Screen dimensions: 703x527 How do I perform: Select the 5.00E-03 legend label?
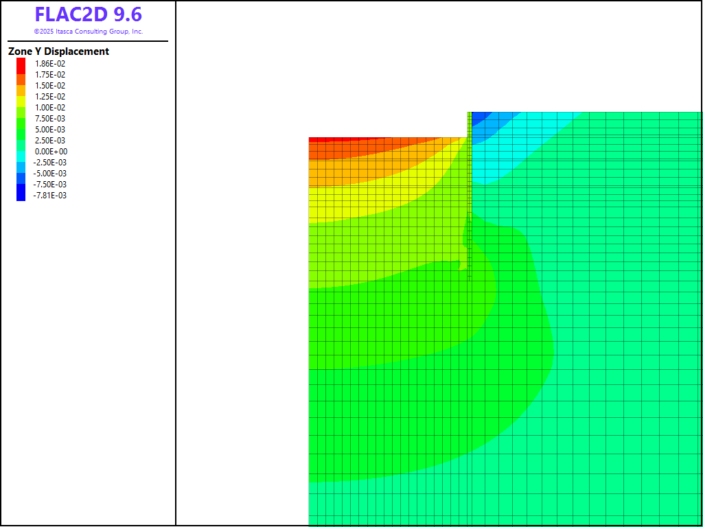tap(50, 130)
